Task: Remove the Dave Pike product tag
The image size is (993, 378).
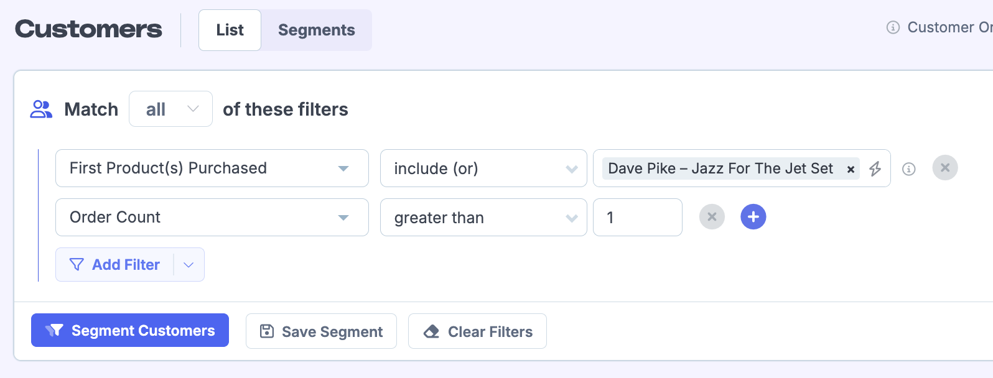Action: click(851, 169)
